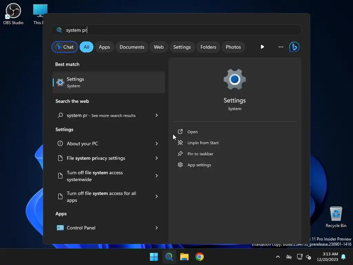Select the Documents filter tab
The height and width of the screenshot is (265, 353).
(132, 47)
